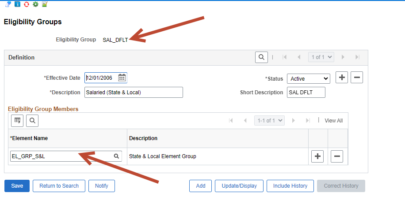Click the Notify button

click(x=102, y=186)
